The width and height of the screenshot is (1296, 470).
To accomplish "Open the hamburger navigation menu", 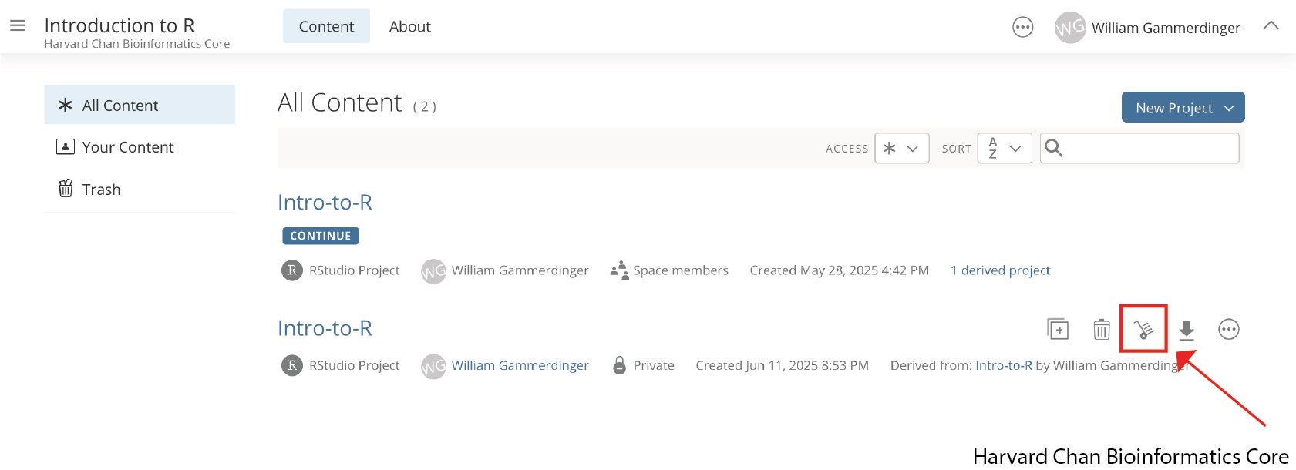I will click(18, 25).
